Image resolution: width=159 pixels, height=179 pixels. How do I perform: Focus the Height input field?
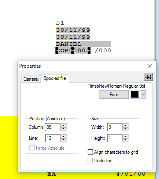[115, 138]
